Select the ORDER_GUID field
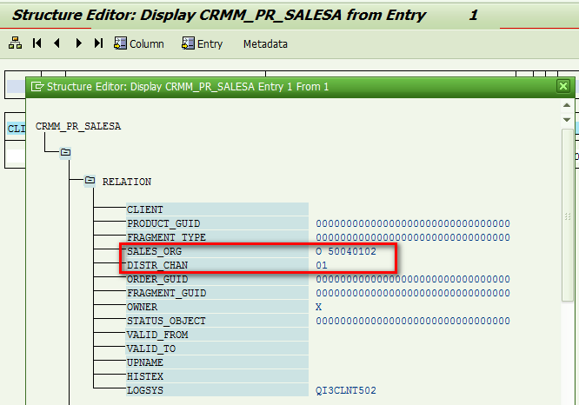 point(217,279)
